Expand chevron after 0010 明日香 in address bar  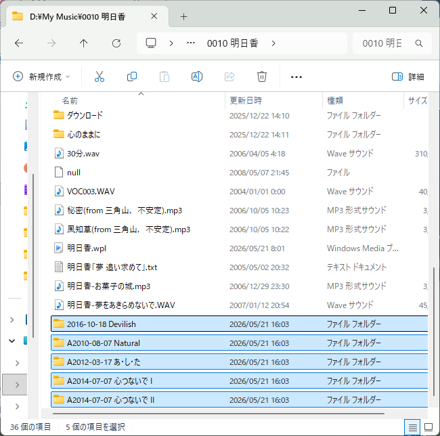273,43
